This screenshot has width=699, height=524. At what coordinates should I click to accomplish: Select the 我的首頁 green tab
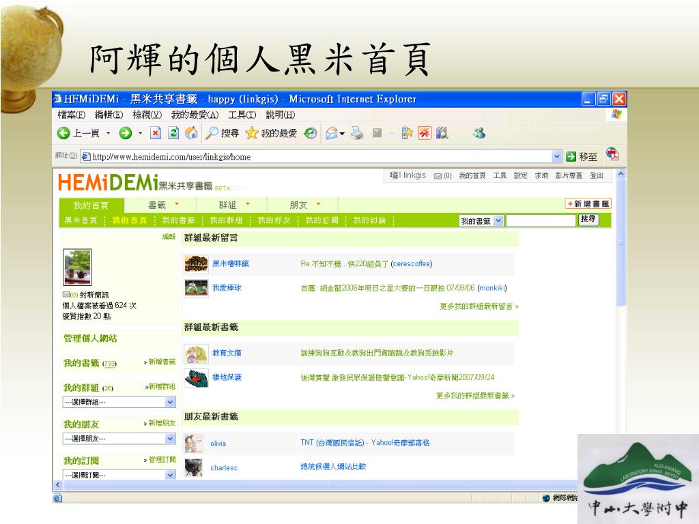pos(91,205)
